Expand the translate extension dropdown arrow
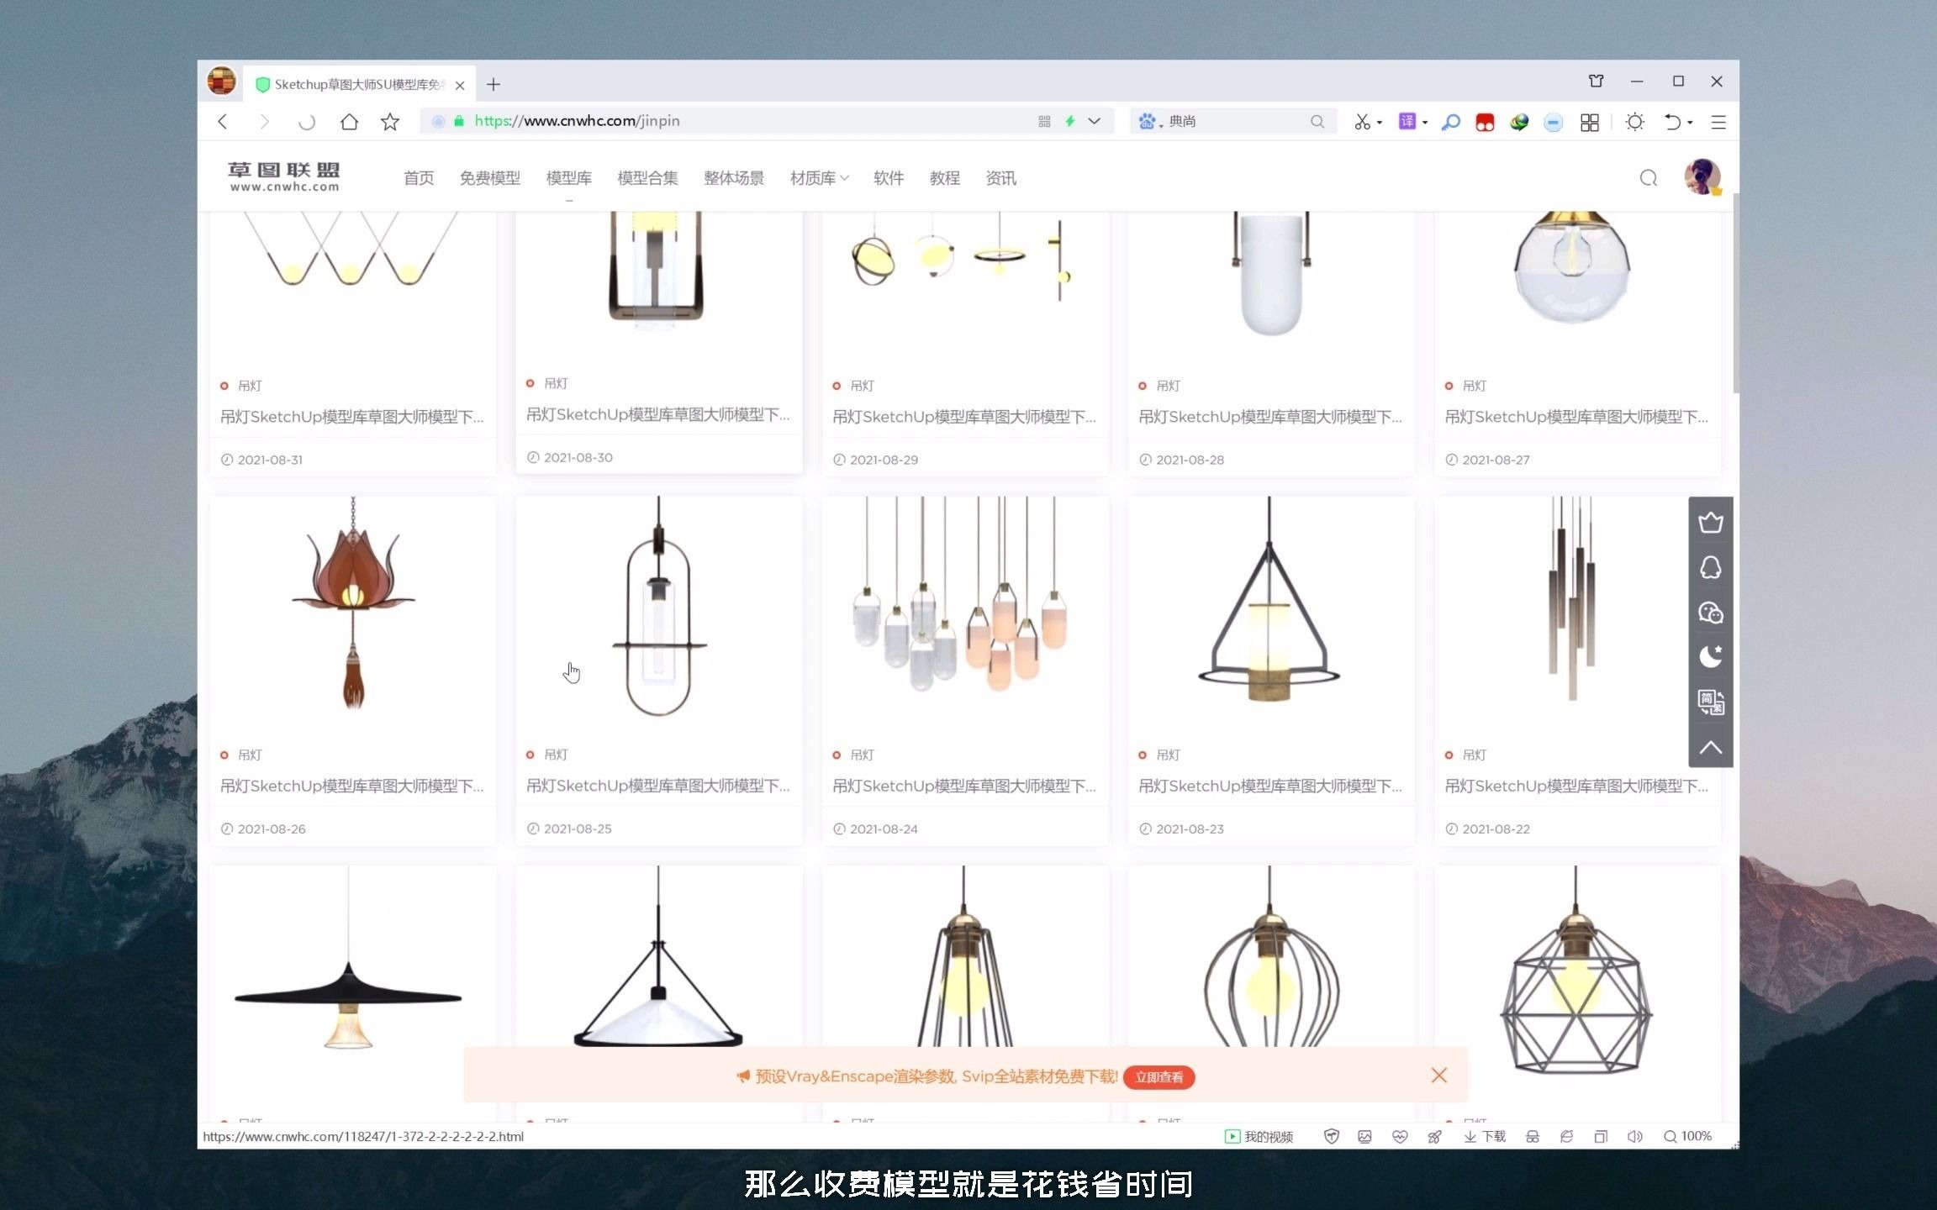 [1425, 123]
